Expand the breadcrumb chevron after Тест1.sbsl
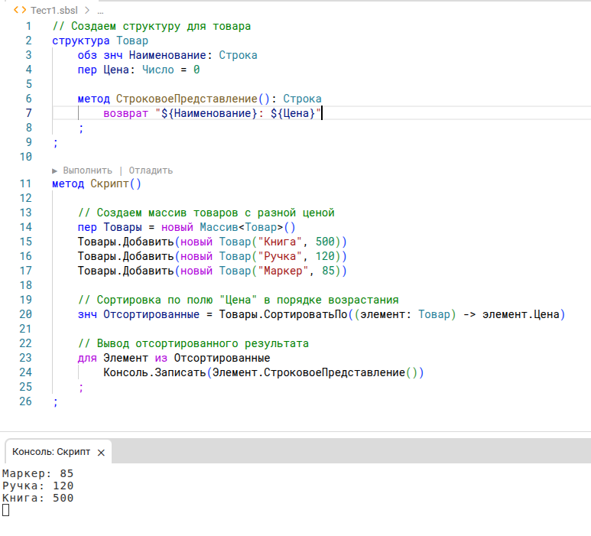The width and height of the screenshot is (591, 536). (86, 11)
